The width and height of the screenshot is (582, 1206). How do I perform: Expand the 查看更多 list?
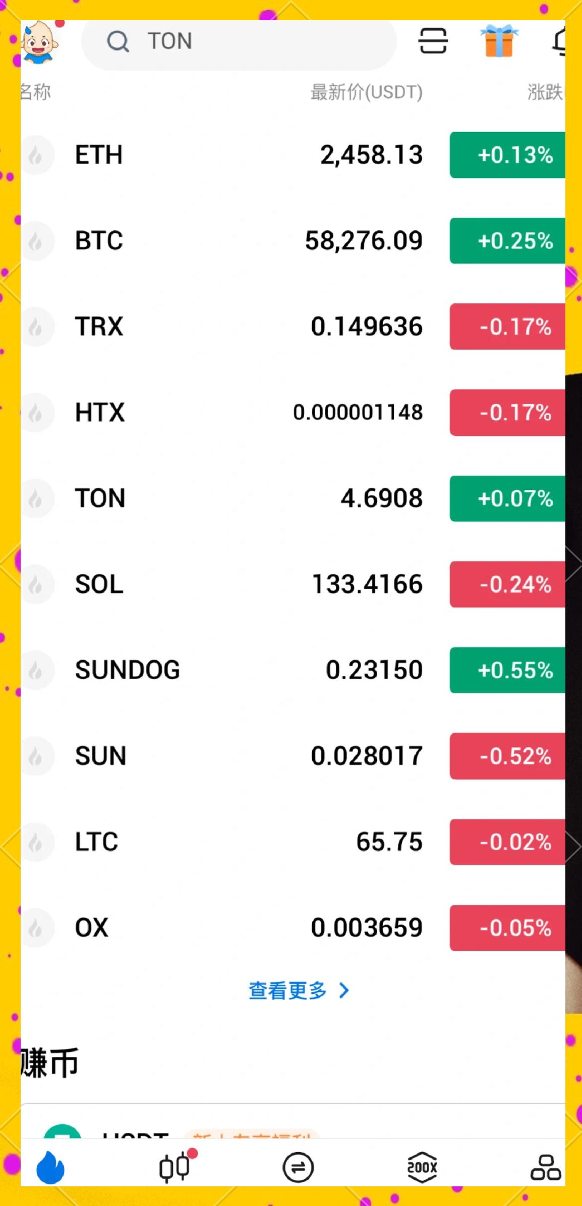299,991
